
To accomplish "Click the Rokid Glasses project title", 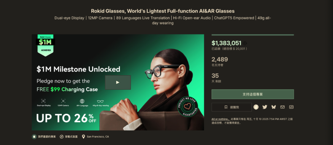I will point(162,11).
